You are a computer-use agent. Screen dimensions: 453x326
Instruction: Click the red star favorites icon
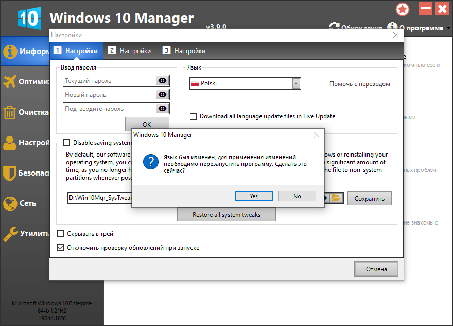tap(403, 9)
